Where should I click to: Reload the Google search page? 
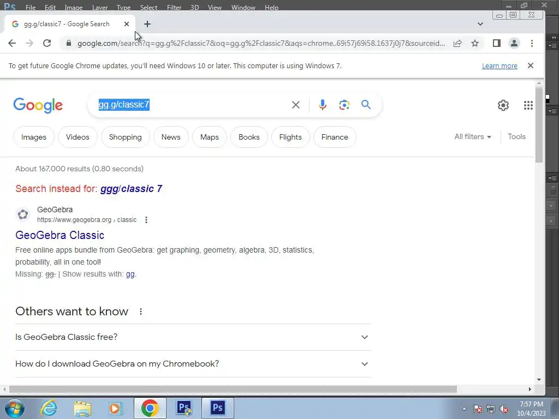point(47,44)
